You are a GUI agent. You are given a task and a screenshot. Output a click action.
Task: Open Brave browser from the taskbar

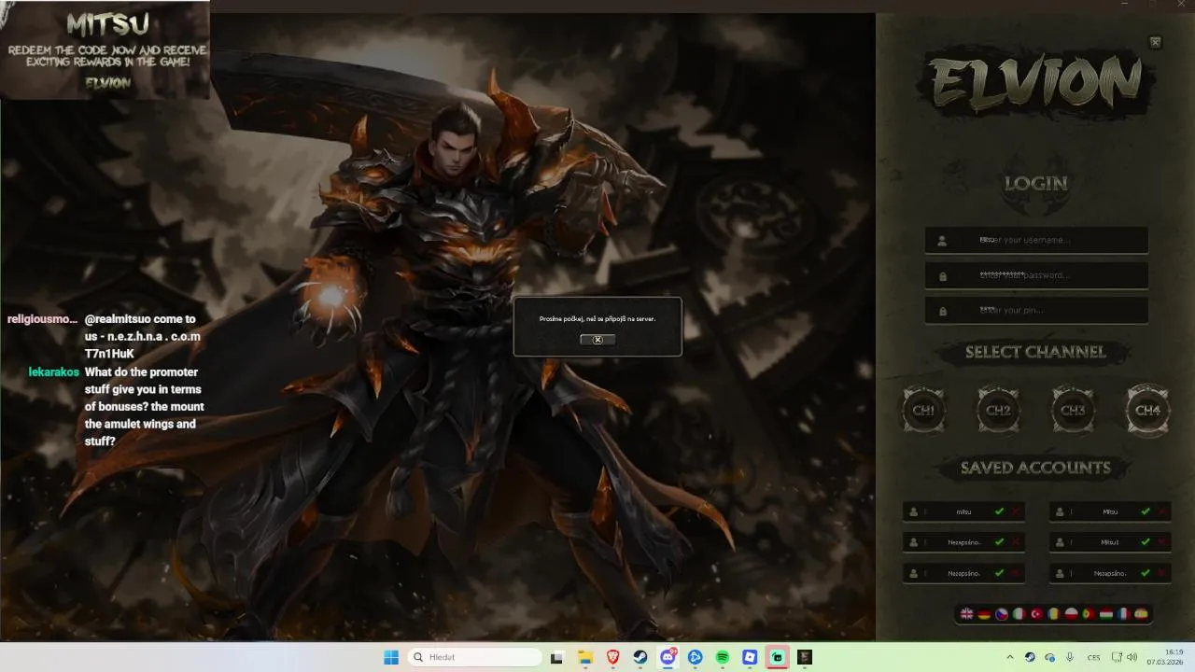(613, 657)
